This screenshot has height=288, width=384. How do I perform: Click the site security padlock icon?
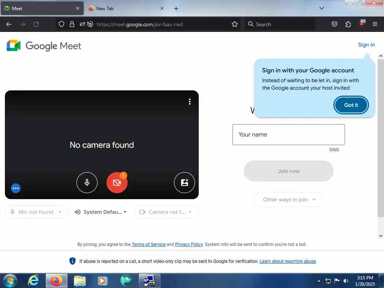[x=72, y=24]
